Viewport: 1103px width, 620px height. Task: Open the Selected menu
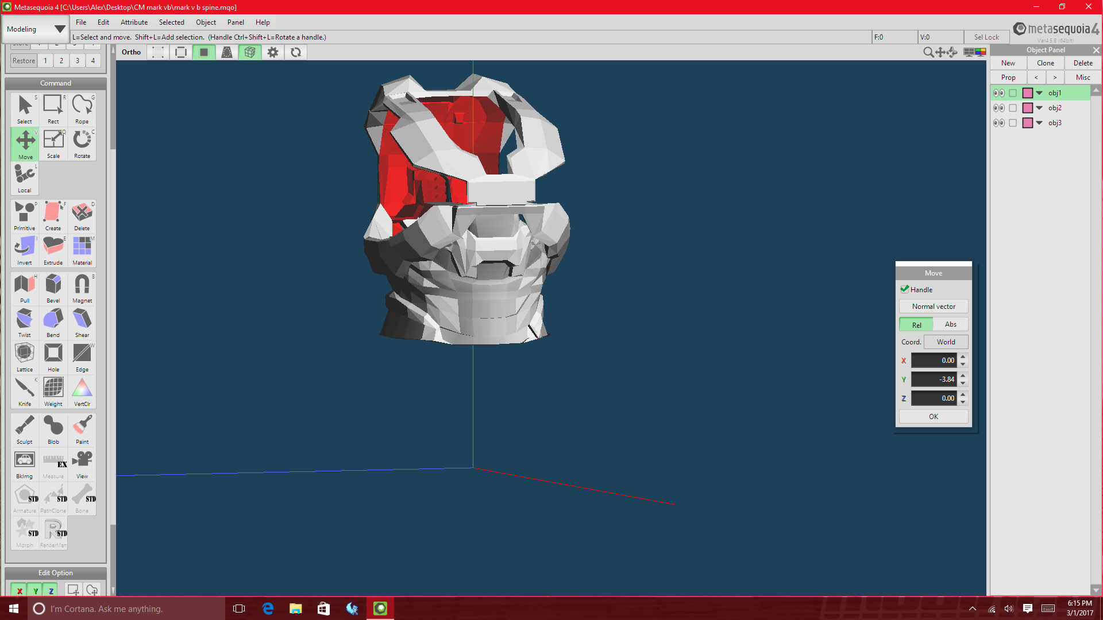pos(172,22)
